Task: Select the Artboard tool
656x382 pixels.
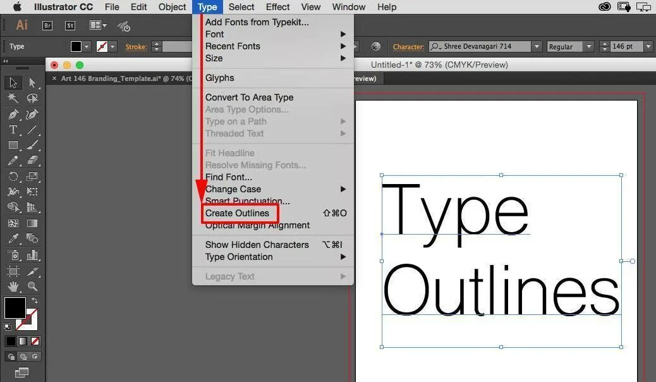Action: coord(13,271)
